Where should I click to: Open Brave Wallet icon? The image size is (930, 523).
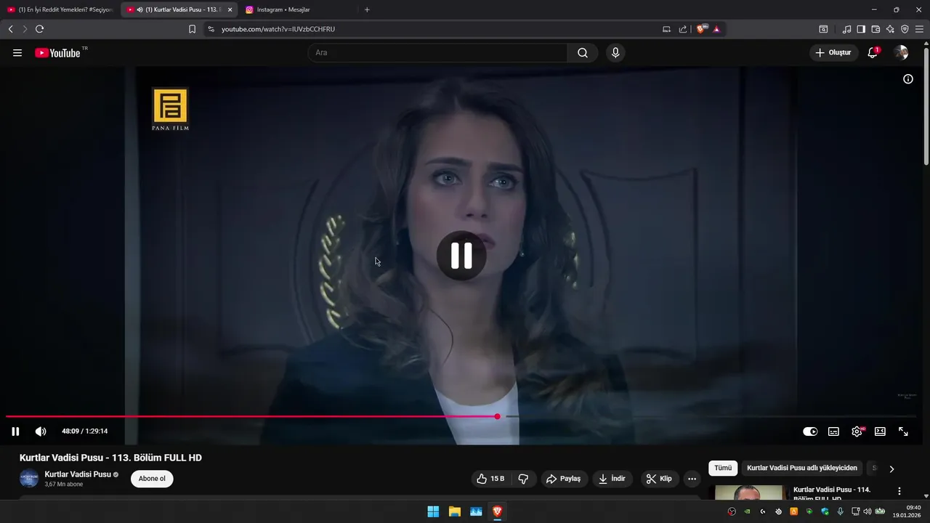876,29
